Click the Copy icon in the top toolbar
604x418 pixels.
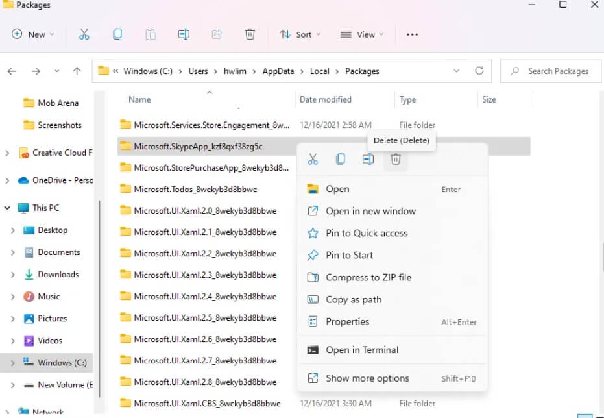click(117, 34)
